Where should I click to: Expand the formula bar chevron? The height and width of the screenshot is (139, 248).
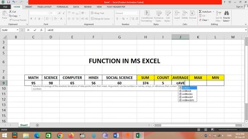(x=246, y=30)
